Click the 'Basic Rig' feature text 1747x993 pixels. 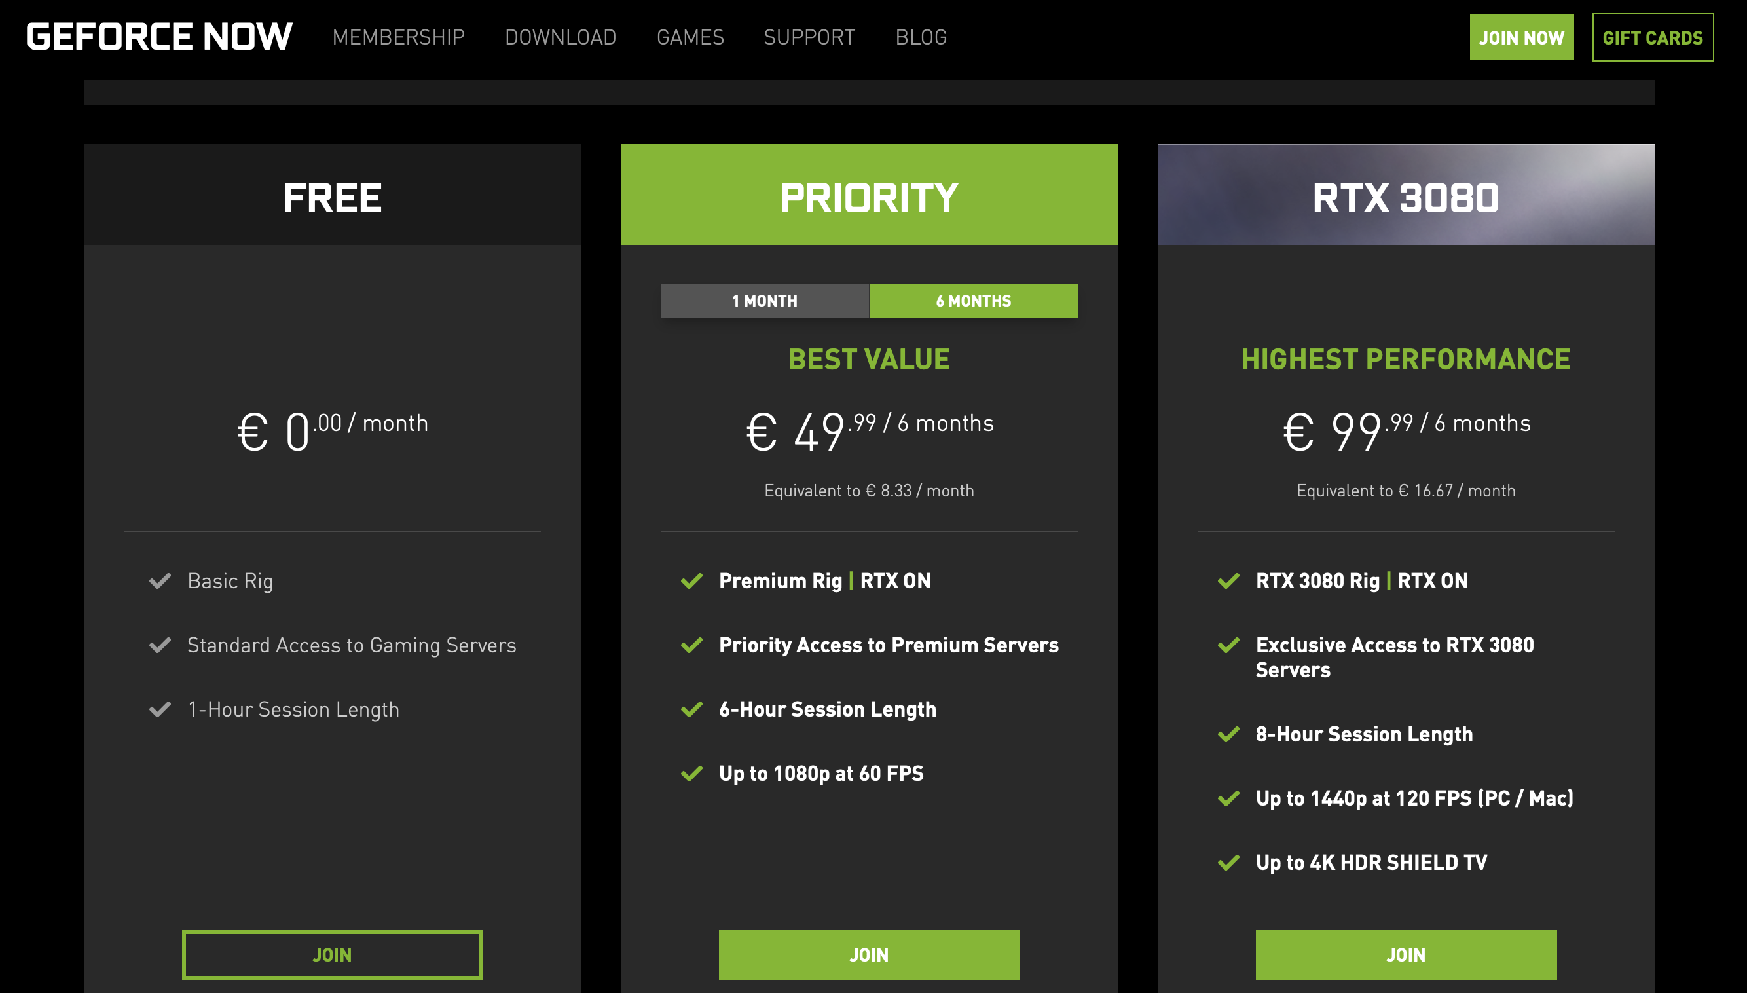[230, 581]
